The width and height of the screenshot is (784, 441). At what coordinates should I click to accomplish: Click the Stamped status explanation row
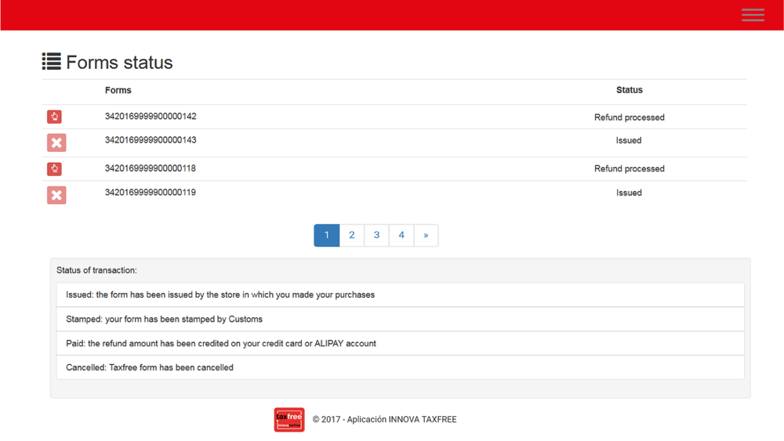[x=400, y=319]
